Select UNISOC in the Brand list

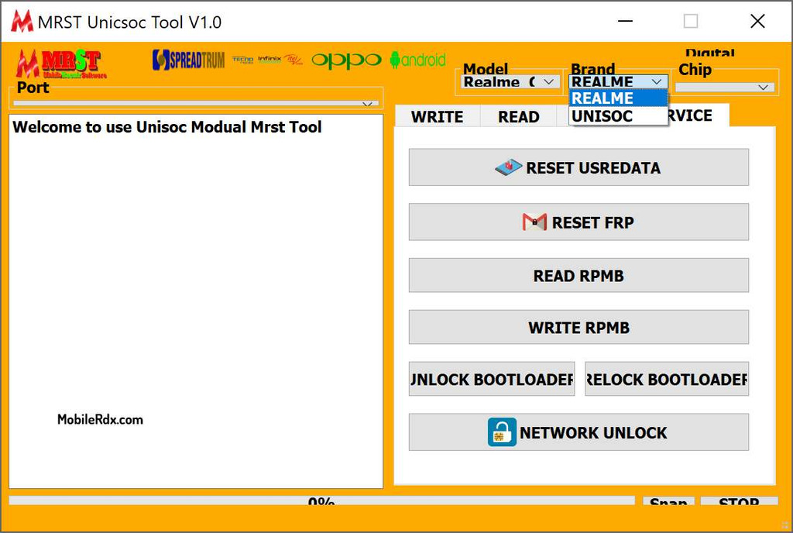click(x=619, y=115)
